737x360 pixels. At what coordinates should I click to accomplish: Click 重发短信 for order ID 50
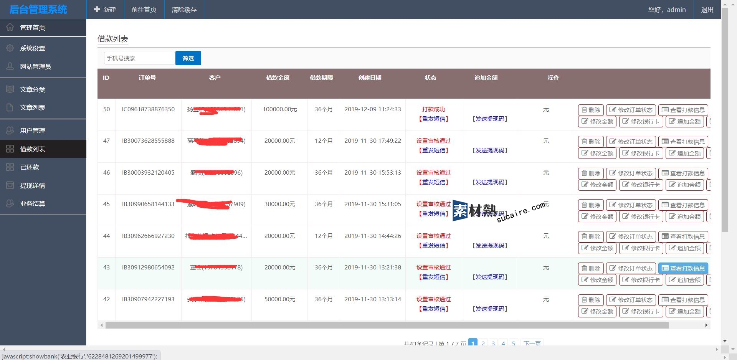(434, 119)
